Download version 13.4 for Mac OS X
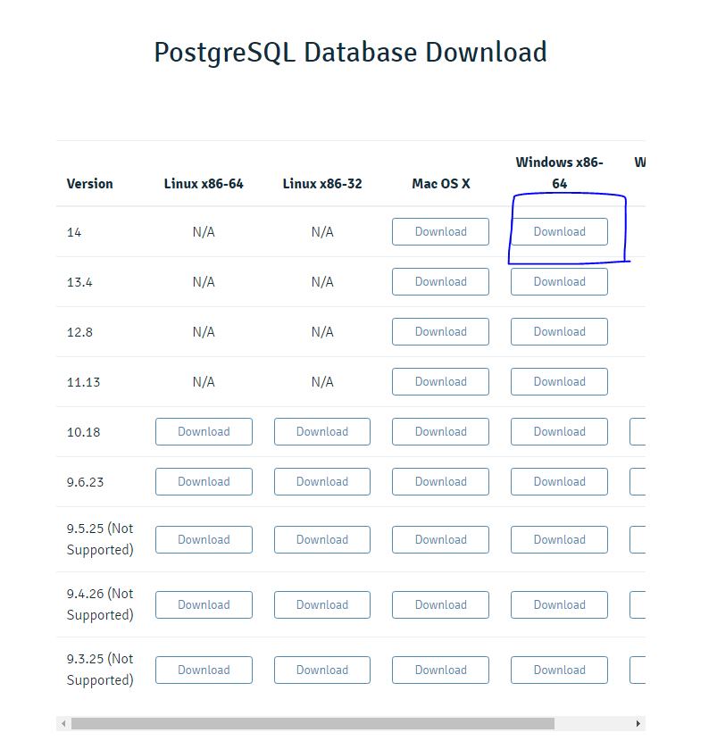This screenshot has width=717, height=741. (440, 281)
